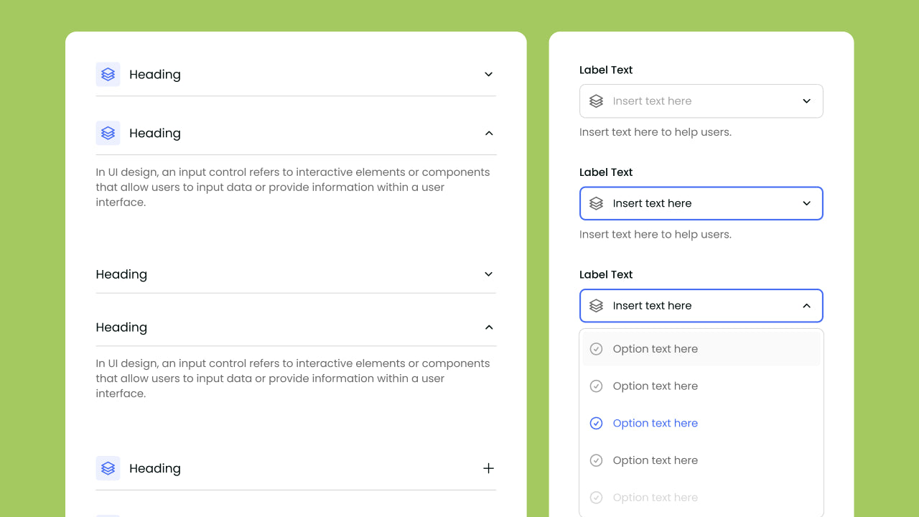The height and width of the screenshot is (517, 919).
Task: Click the plus icon on the accordion row
Action: tap(488, 468)
